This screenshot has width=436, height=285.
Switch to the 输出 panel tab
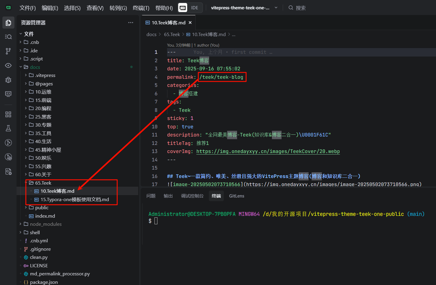pos(168,196)
